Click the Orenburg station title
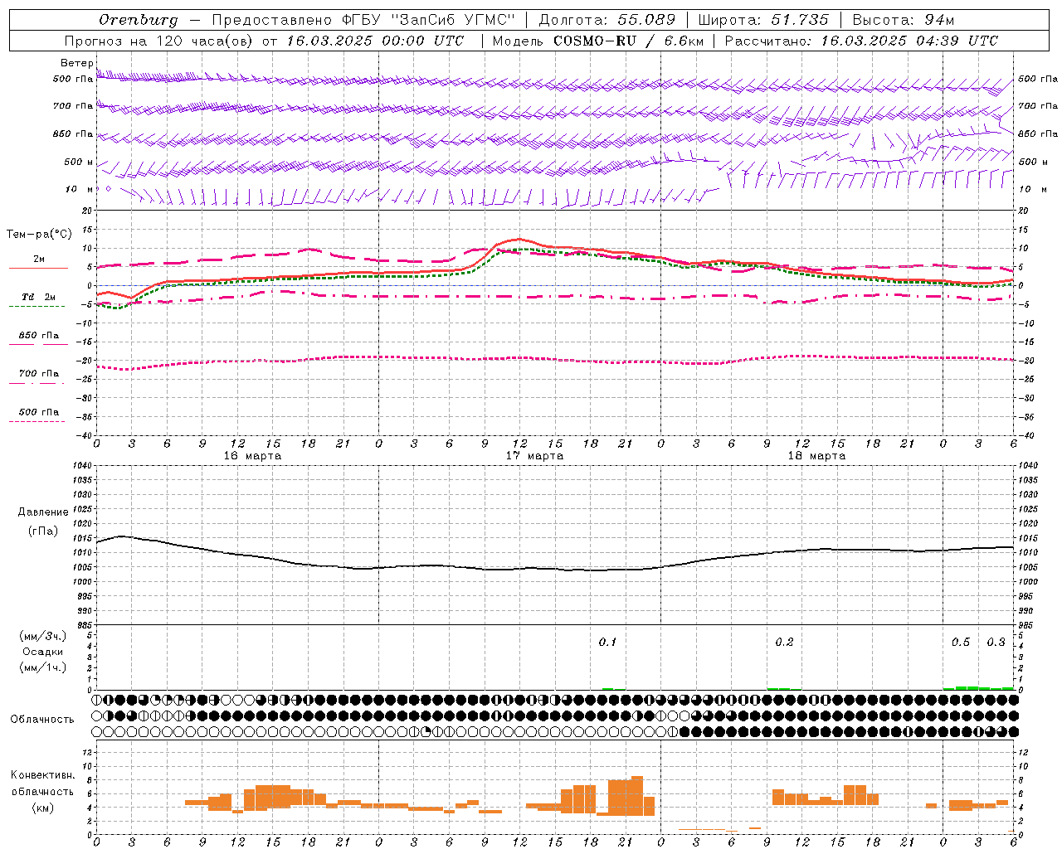The image size is (1062, 849). pyautogui.click(x=139, y=20)
